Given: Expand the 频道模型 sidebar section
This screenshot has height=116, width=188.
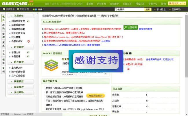Looking at the screenshot, I should (21, 81).
